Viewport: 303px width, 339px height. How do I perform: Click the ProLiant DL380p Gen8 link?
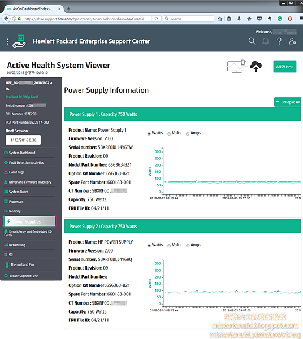coord(22,97)
